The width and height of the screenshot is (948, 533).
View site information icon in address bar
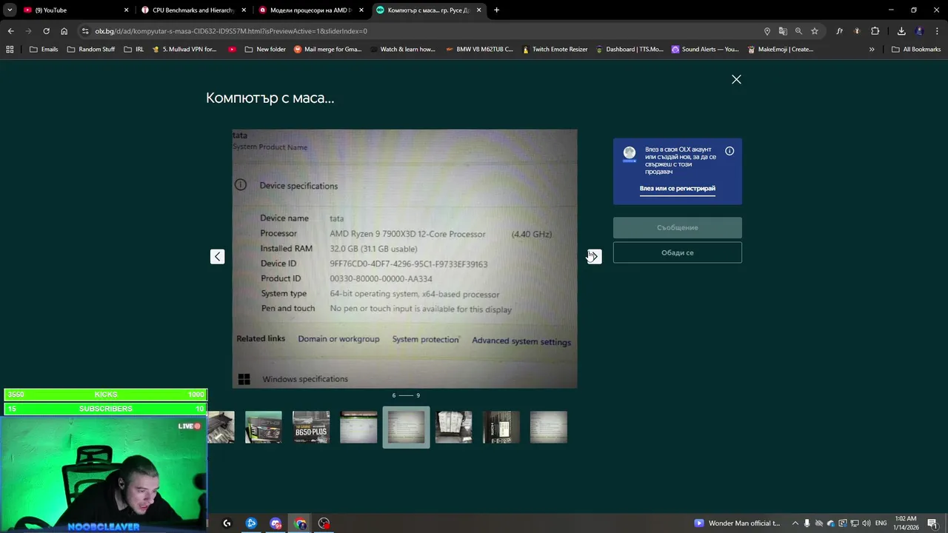point(85,31)
